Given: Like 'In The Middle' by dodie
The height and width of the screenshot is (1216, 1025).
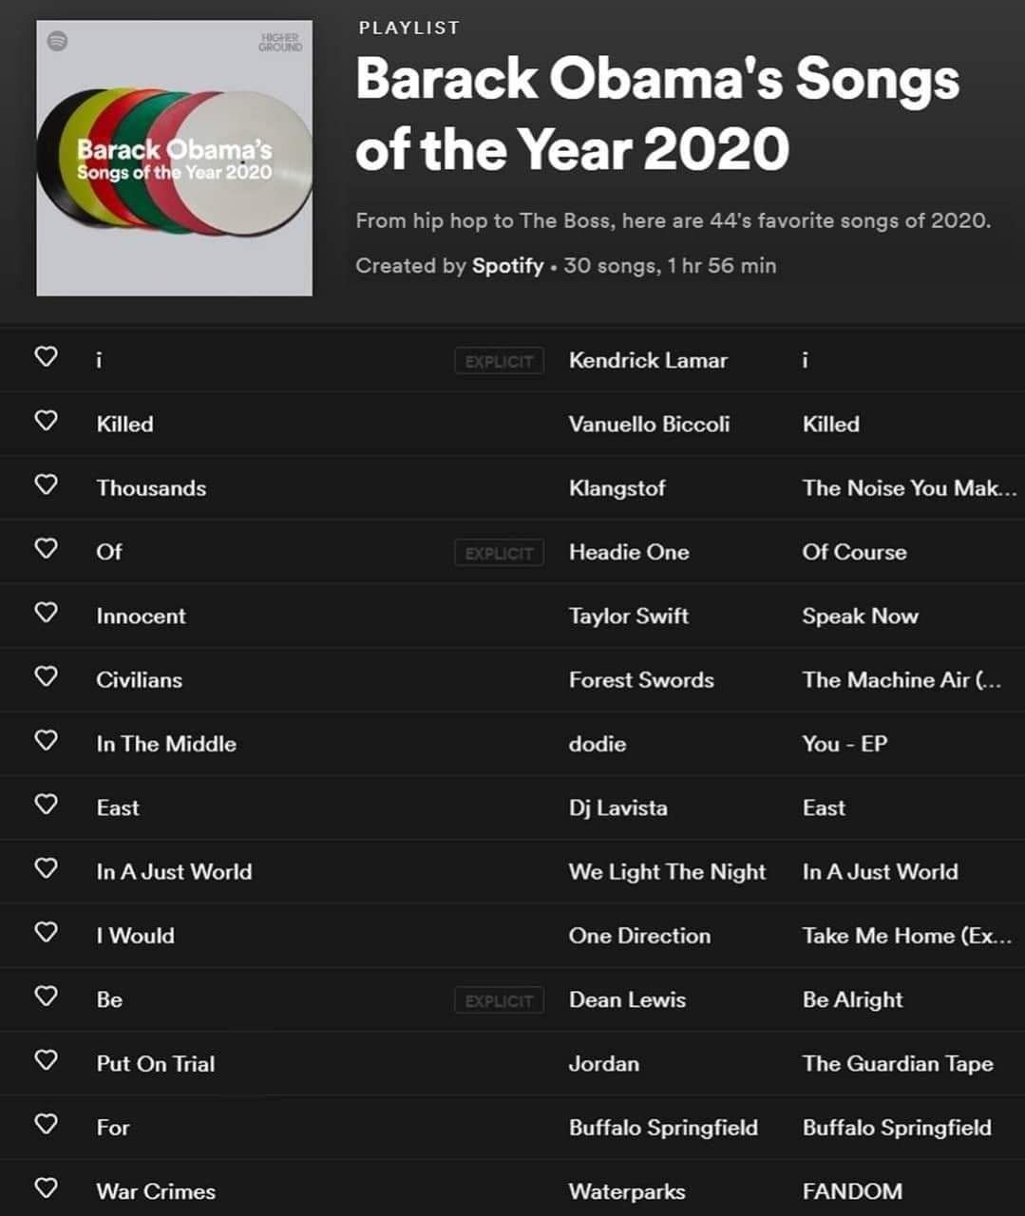Looking at the screenshot, I should (x=46, y=739).
